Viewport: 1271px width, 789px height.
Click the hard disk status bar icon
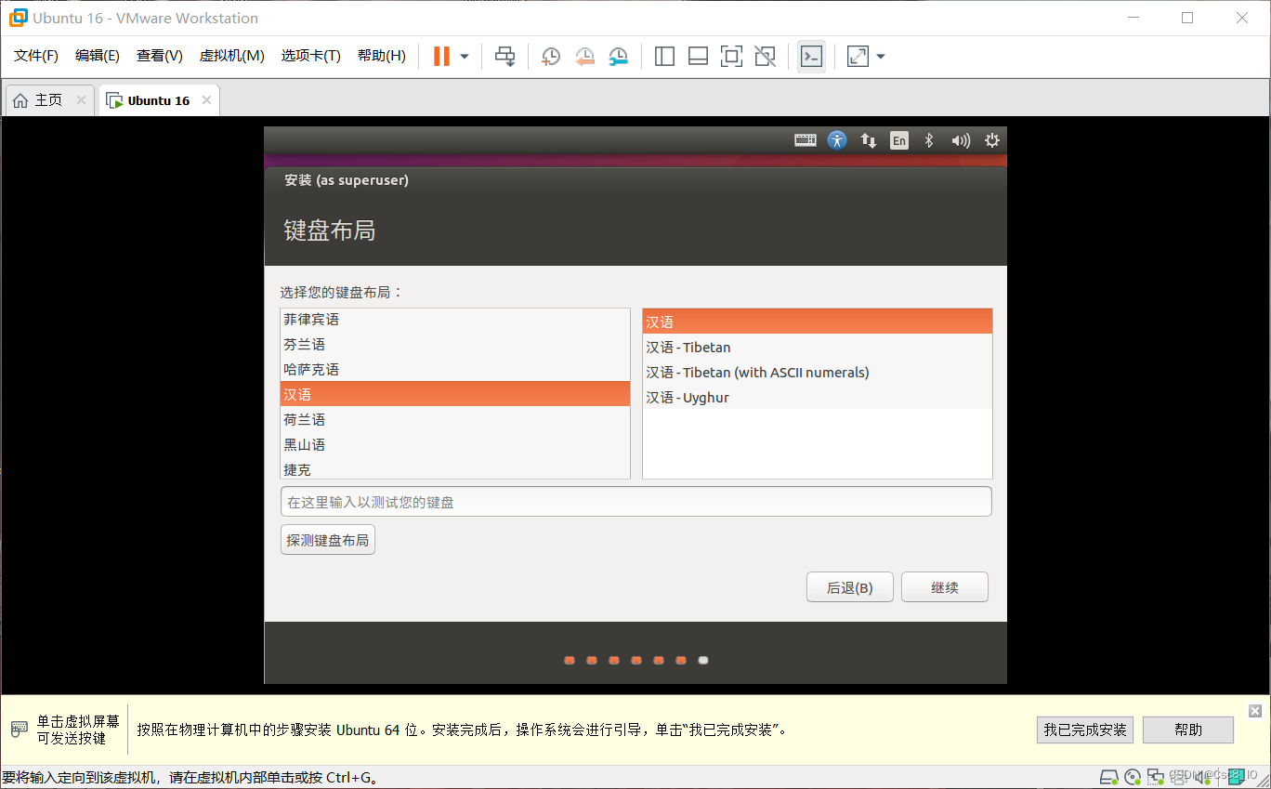pos(1108,777)
